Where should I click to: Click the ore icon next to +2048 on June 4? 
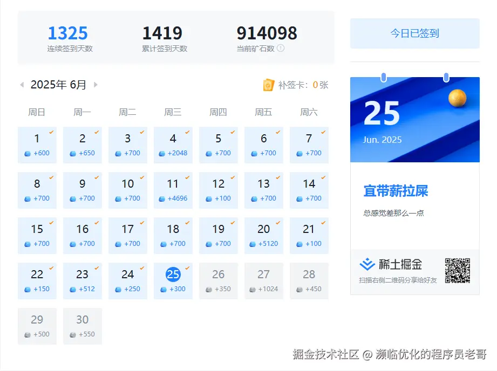point(162,153)
